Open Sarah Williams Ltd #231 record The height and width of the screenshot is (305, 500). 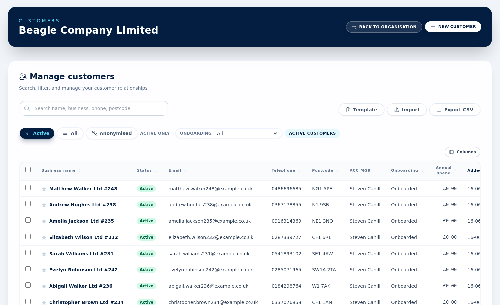[81, 254]
